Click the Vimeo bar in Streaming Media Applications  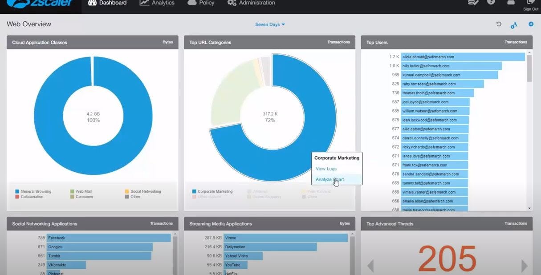click(x=285, y=238)
